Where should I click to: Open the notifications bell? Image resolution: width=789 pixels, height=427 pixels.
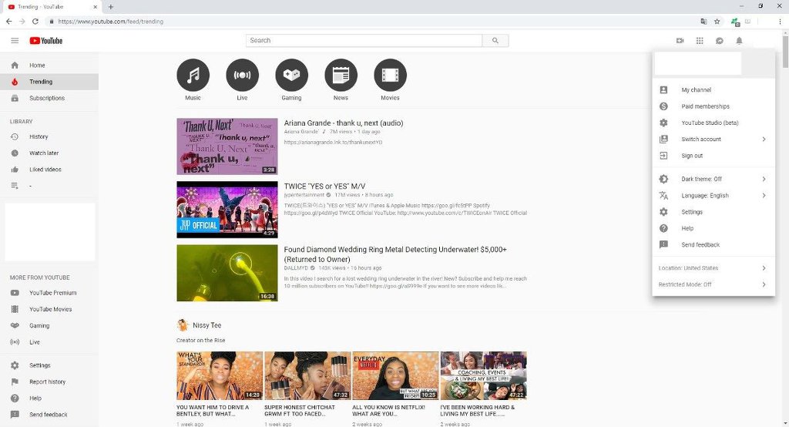pos(739,41)
